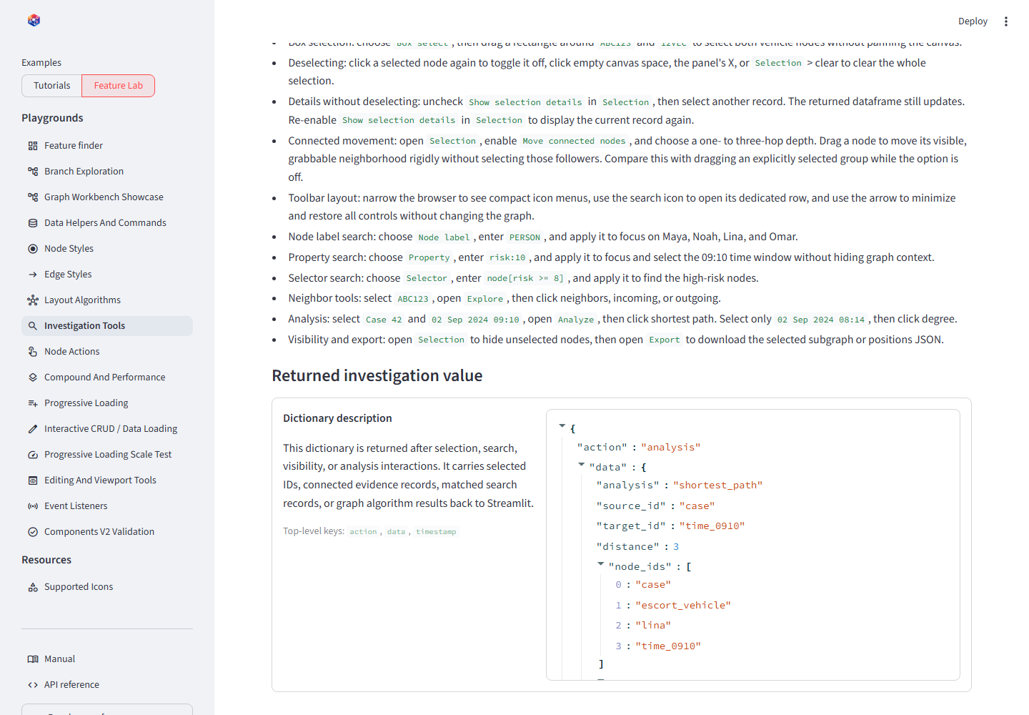
Task: Click the Node Styles circle icon
Action: [33, 249]
